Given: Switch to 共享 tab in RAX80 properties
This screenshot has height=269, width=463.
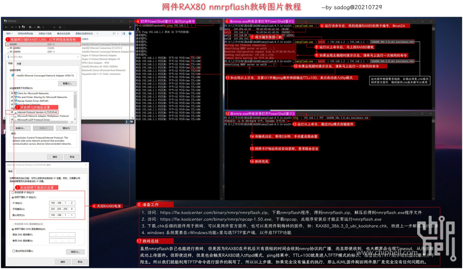Looking at the screenshot, I should [x=19, y=64].
